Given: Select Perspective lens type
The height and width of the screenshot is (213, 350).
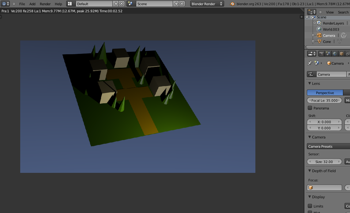Looking at the screenshot, I should [325, 93].
